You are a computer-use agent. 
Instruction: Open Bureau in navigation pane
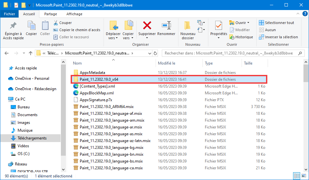(x=20, y=107)
